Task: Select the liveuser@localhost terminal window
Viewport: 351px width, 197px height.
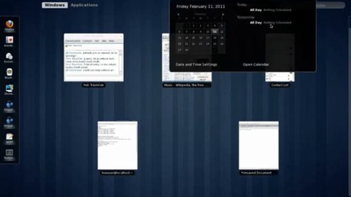Action: click(x=117, y=146)
